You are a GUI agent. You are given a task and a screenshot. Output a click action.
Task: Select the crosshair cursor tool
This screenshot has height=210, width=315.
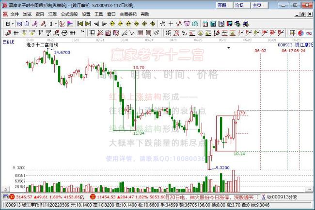click(x=171, y=24)
